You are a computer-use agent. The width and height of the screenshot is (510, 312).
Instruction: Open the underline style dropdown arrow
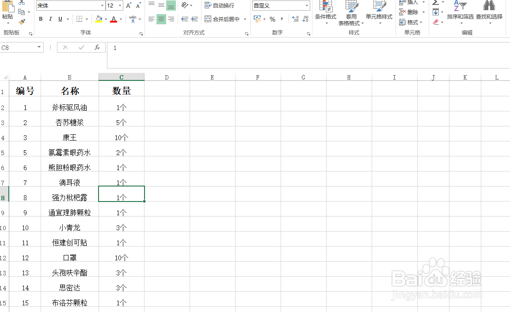pos(68,19)
